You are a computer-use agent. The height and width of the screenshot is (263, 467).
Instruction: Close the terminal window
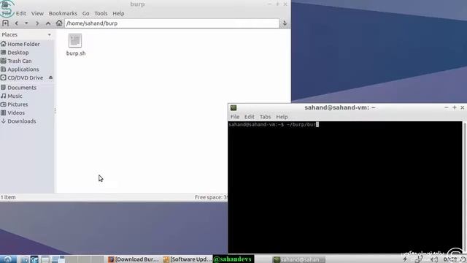click(462, 107)
